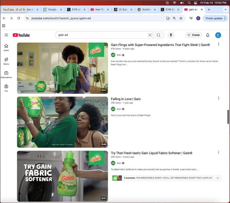230x203 pixels.
Task: Open the browser zoom magnifier icon
Action: 174,18
